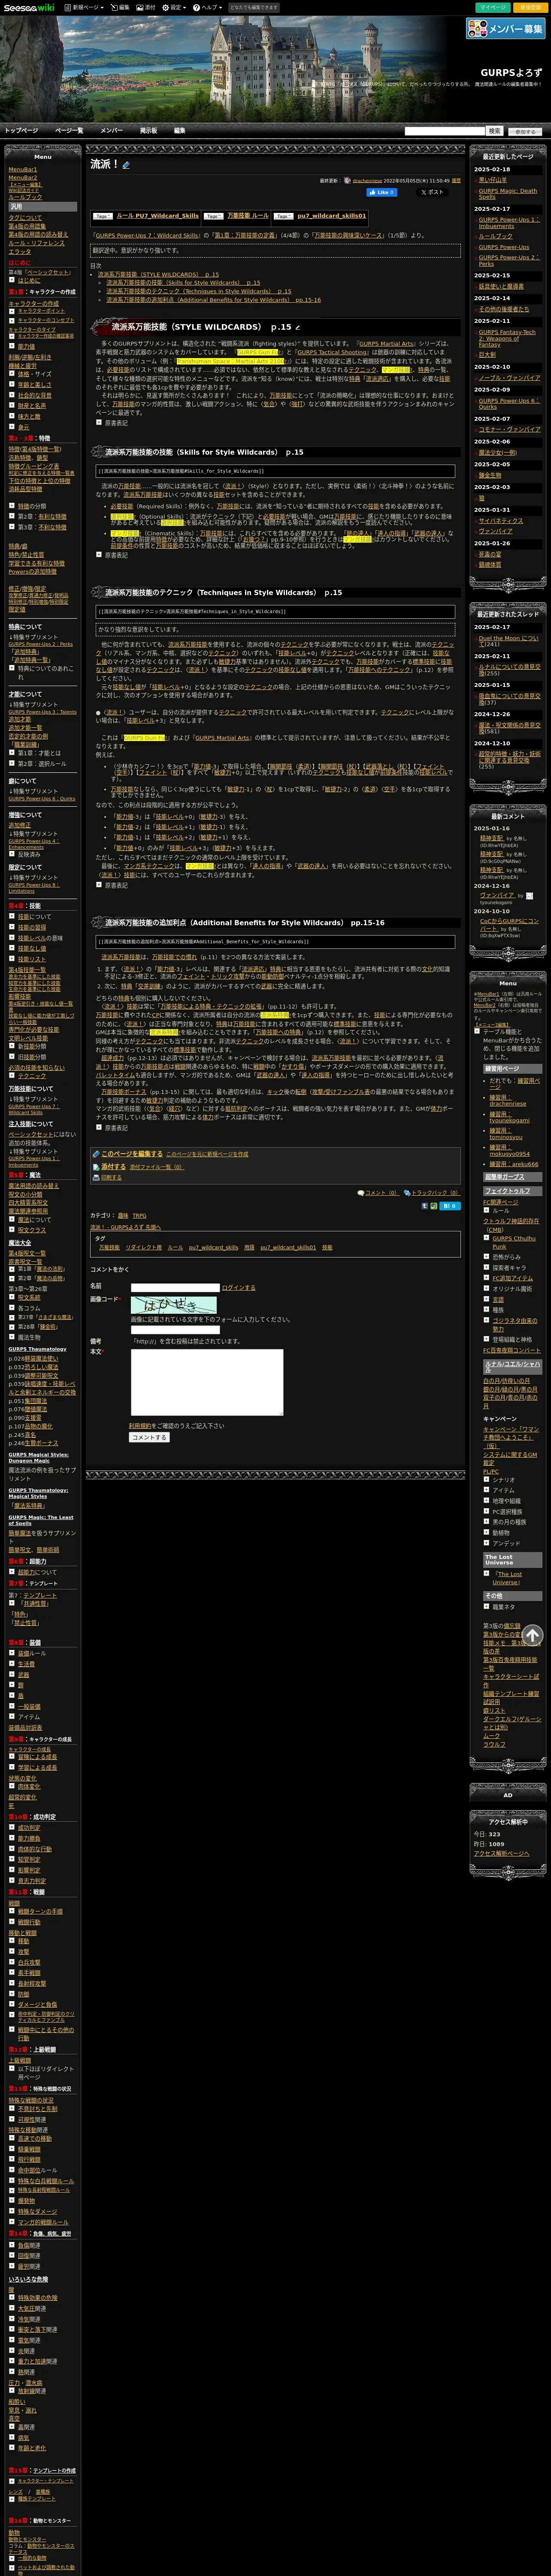Click the Facebook Like button
551x2576 pixels.
[x=382, y=192]
